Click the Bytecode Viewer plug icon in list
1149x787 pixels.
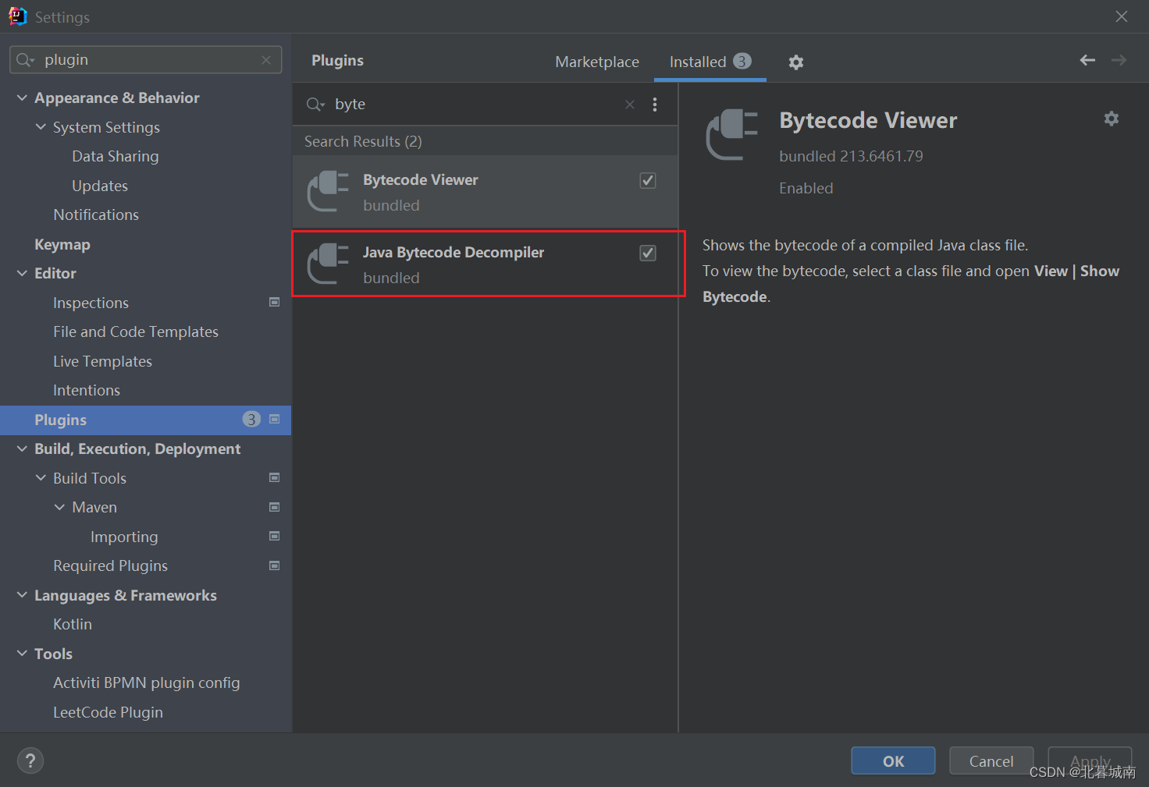328,192
